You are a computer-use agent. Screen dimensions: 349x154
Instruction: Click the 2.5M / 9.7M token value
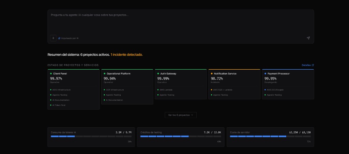pos(123,132)
